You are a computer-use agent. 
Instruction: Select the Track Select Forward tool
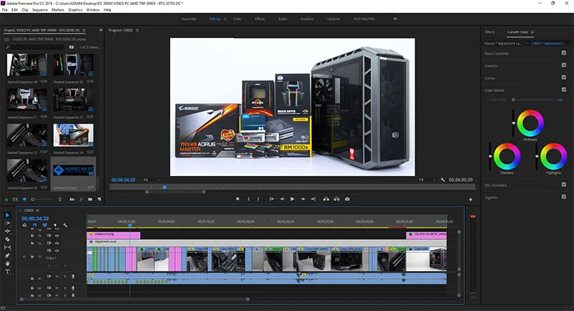(x=7, y=223)
